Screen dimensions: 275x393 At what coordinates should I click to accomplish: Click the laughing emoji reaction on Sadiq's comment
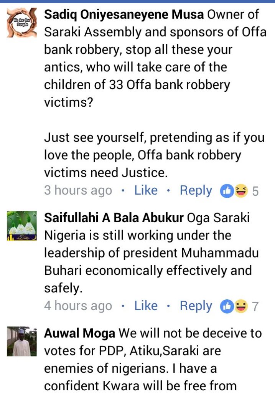pyautogui.click(x=241, y=191)
